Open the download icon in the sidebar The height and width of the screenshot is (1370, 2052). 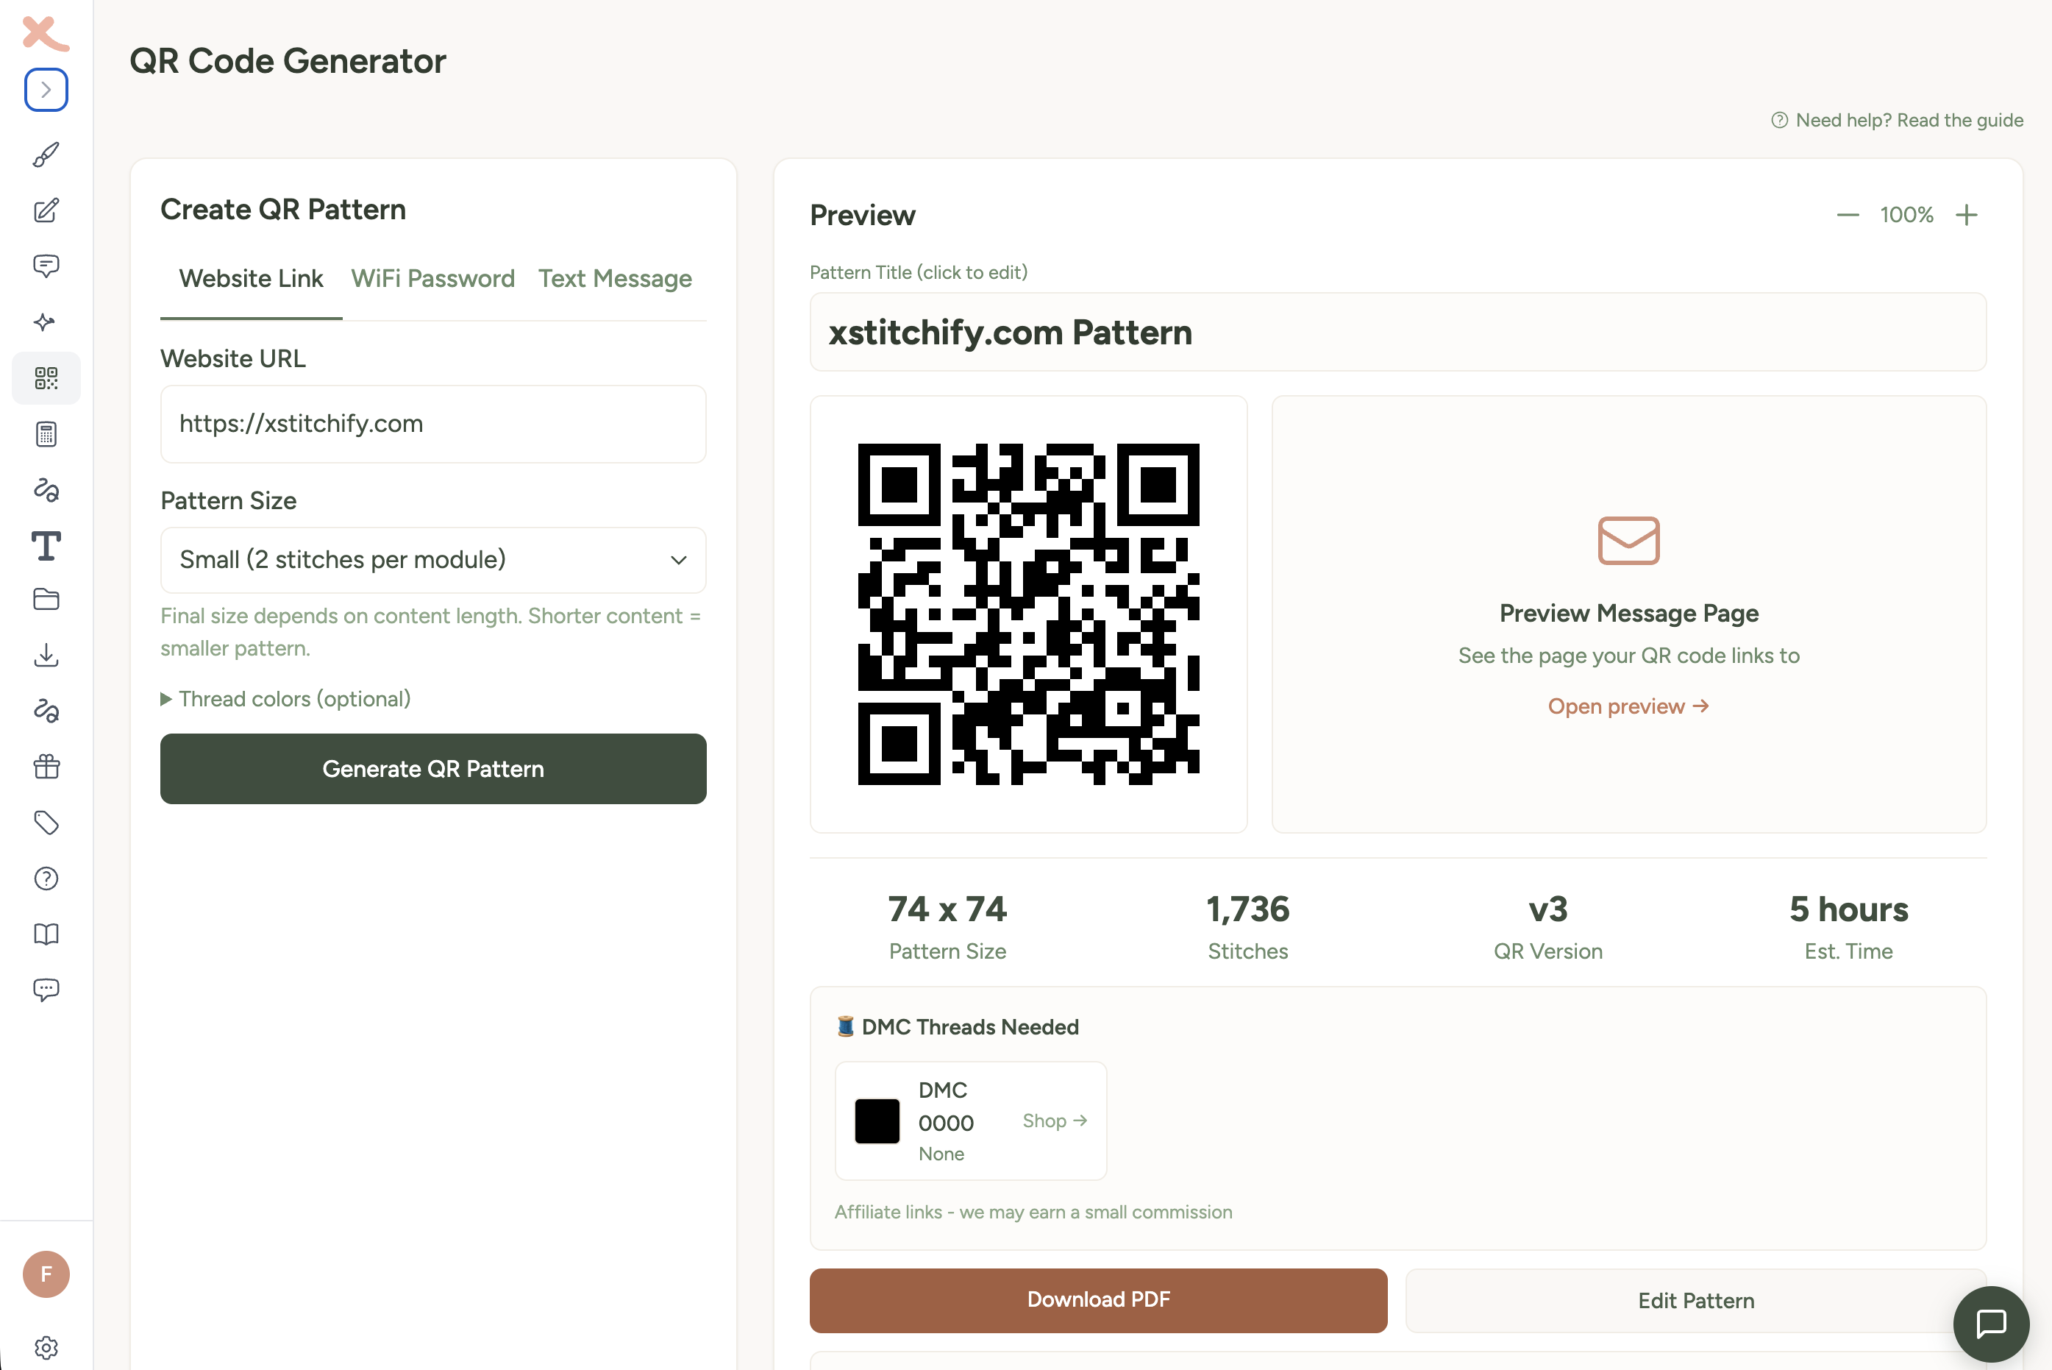(46, 656)
